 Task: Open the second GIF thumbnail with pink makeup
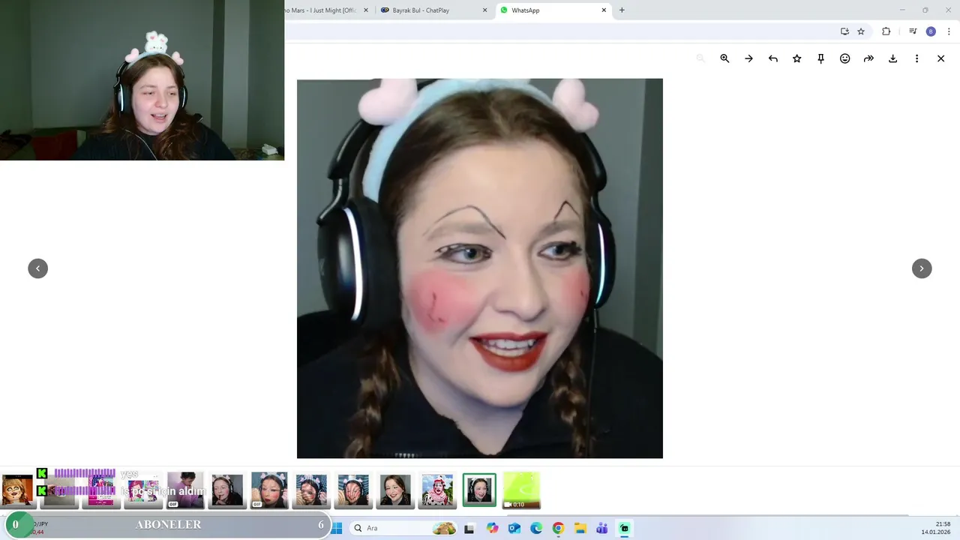pos(269,490)
